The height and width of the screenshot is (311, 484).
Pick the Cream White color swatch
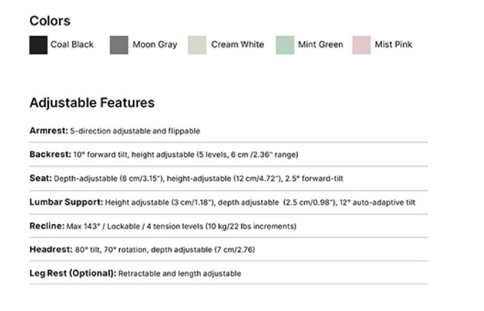[197, 45]
